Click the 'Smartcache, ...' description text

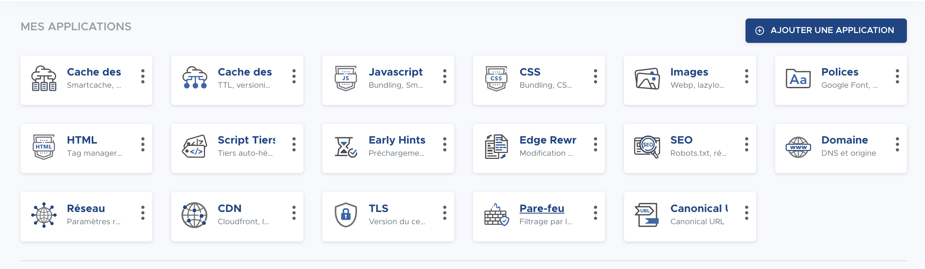[x=94, y=85]
